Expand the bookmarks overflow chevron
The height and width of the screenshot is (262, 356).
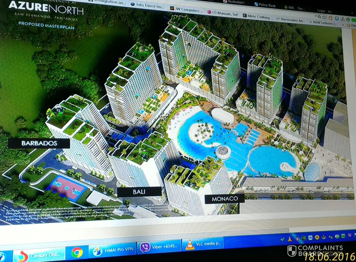(x=343, y=25)
